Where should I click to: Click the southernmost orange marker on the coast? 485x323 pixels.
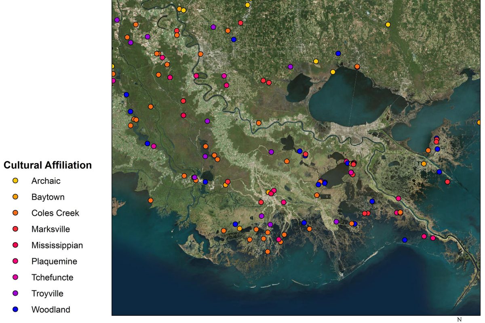268,252
